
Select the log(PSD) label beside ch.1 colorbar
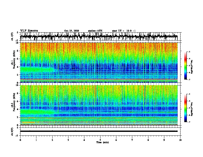tap(192, 67)
